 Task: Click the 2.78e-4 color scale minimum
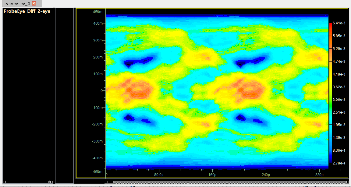coord(339,163)
